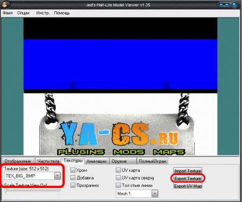Open the Файл menu

point(8,13)
